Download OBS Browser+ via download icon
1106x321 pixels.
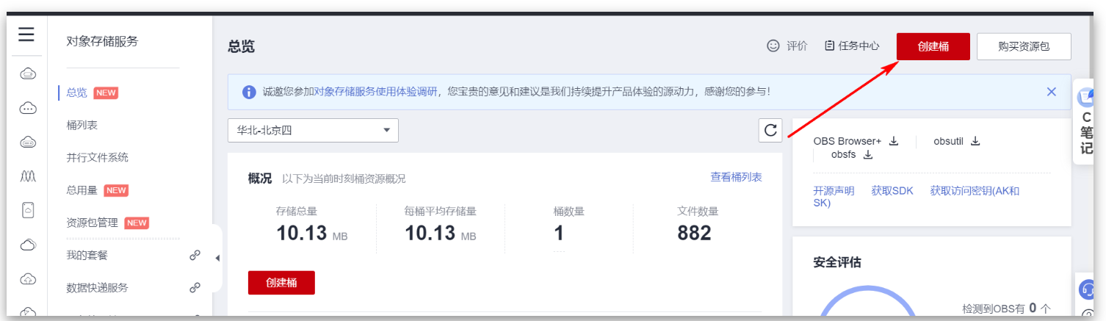click(894, 141)
